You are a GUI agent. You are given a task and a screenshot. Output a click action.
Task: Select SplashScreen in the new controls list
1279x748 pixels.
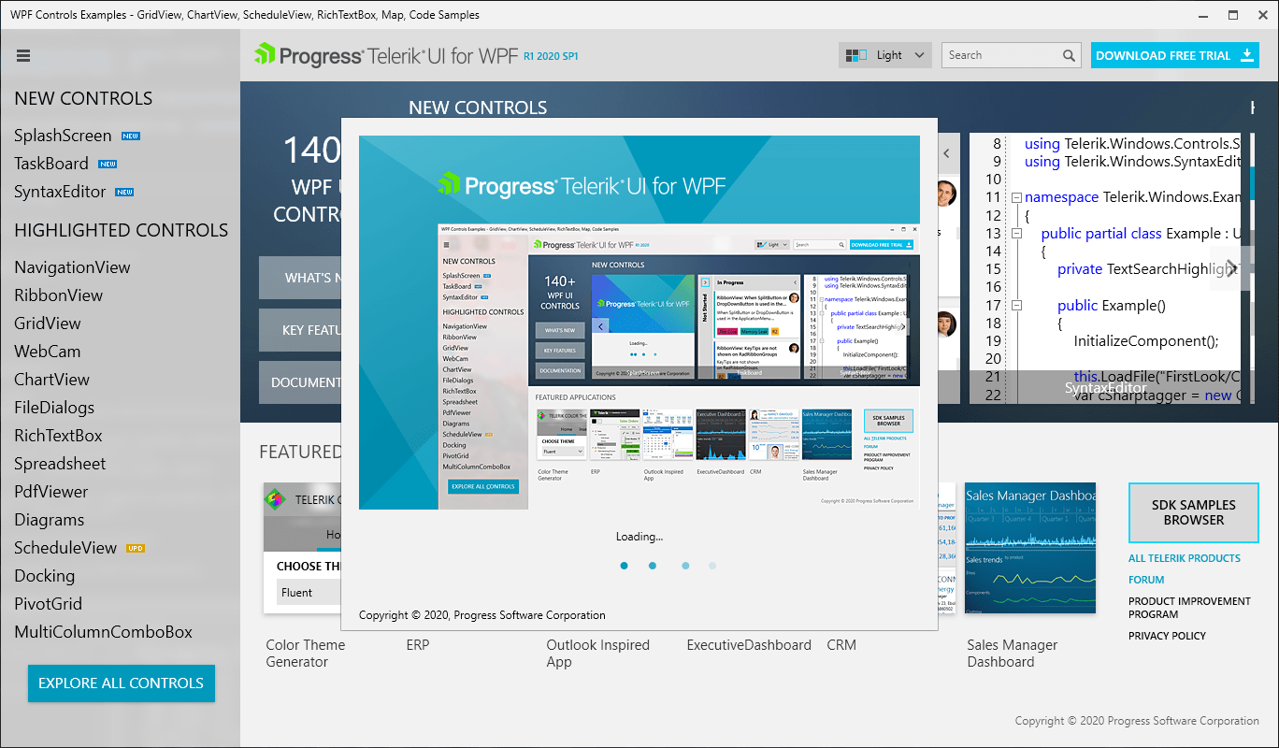point(63,136)
